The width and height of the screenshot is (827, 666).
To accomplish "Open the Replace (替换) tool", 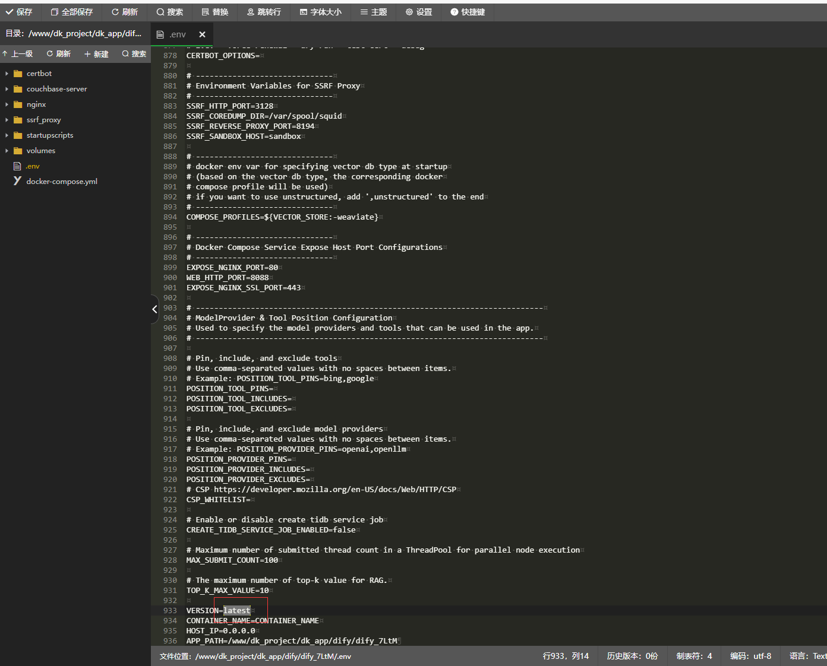I will click(x=215, y=12).
